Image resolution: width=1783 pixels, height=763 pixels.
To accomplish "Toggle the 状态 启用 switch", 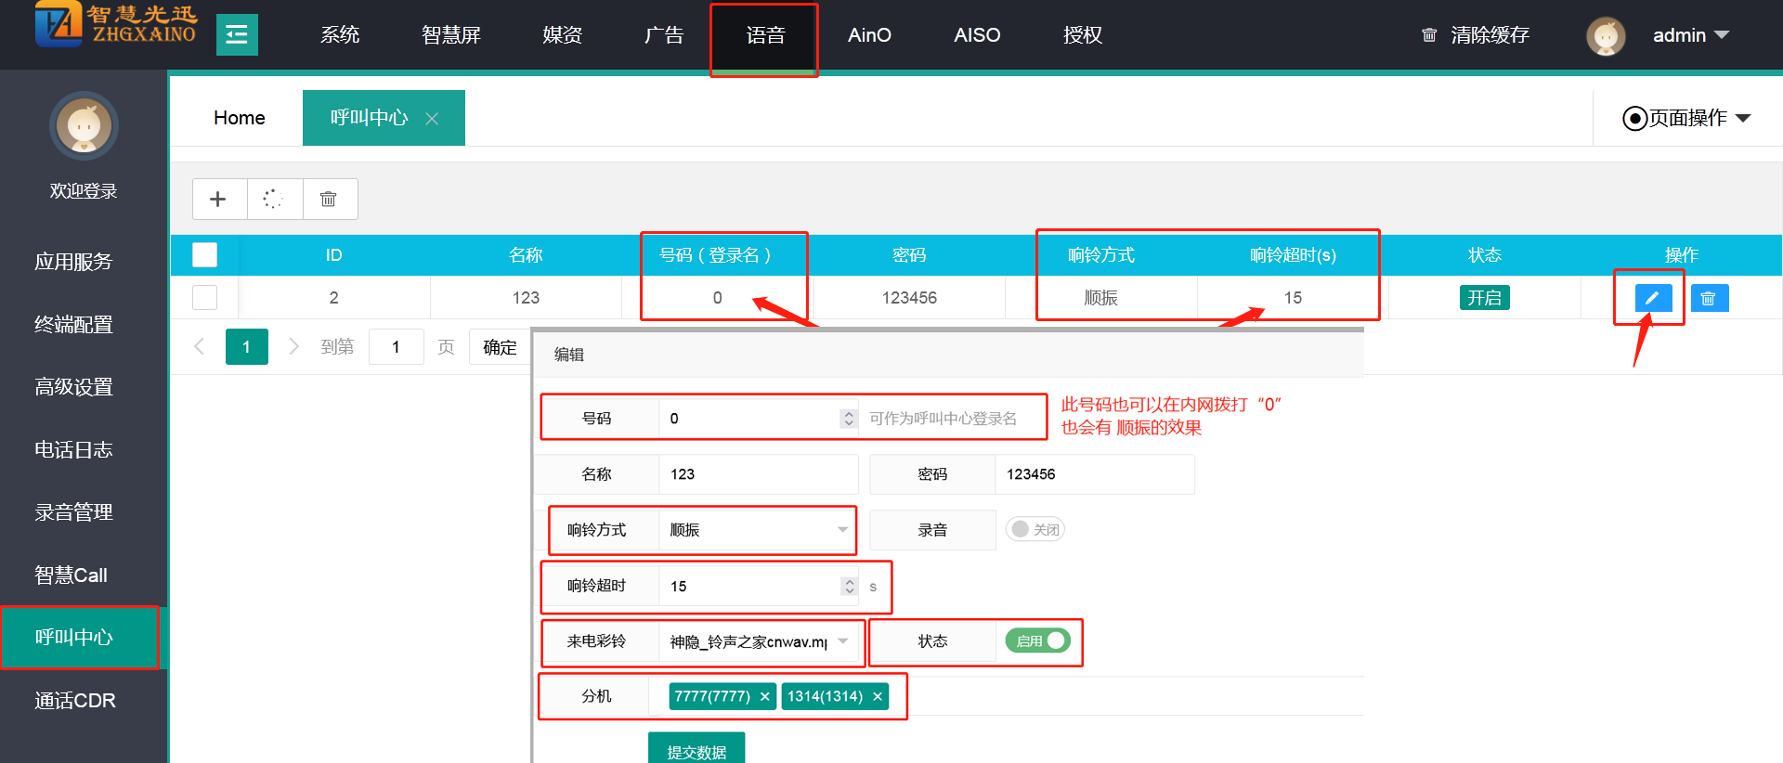I will pyautogui.click(x=1038, y=640).
